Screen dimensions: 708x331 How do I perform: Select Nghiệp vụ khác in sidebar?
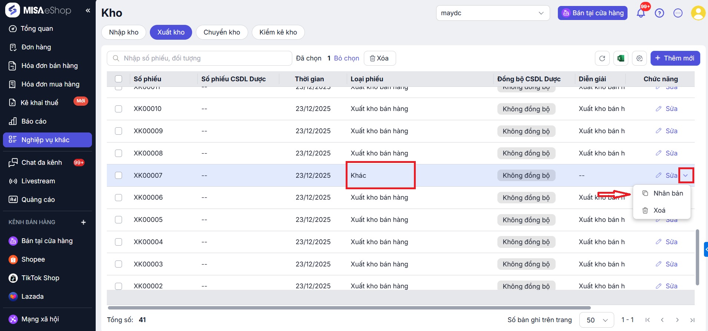pos(47,140)
